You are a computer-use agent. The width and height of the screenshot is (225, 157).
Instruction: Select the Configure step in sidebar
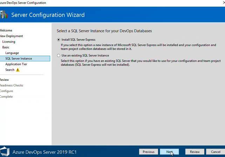[6, 91]
